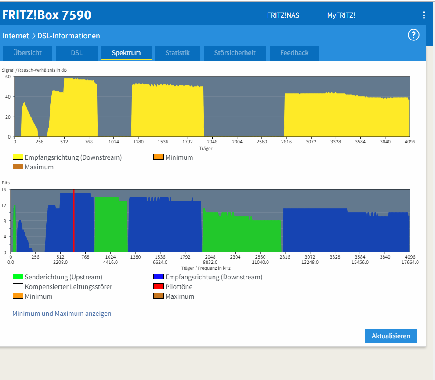Open the DSL tab
Image resolution: width=435 pixels, height=380 pixels.
[x=76, y=53]
